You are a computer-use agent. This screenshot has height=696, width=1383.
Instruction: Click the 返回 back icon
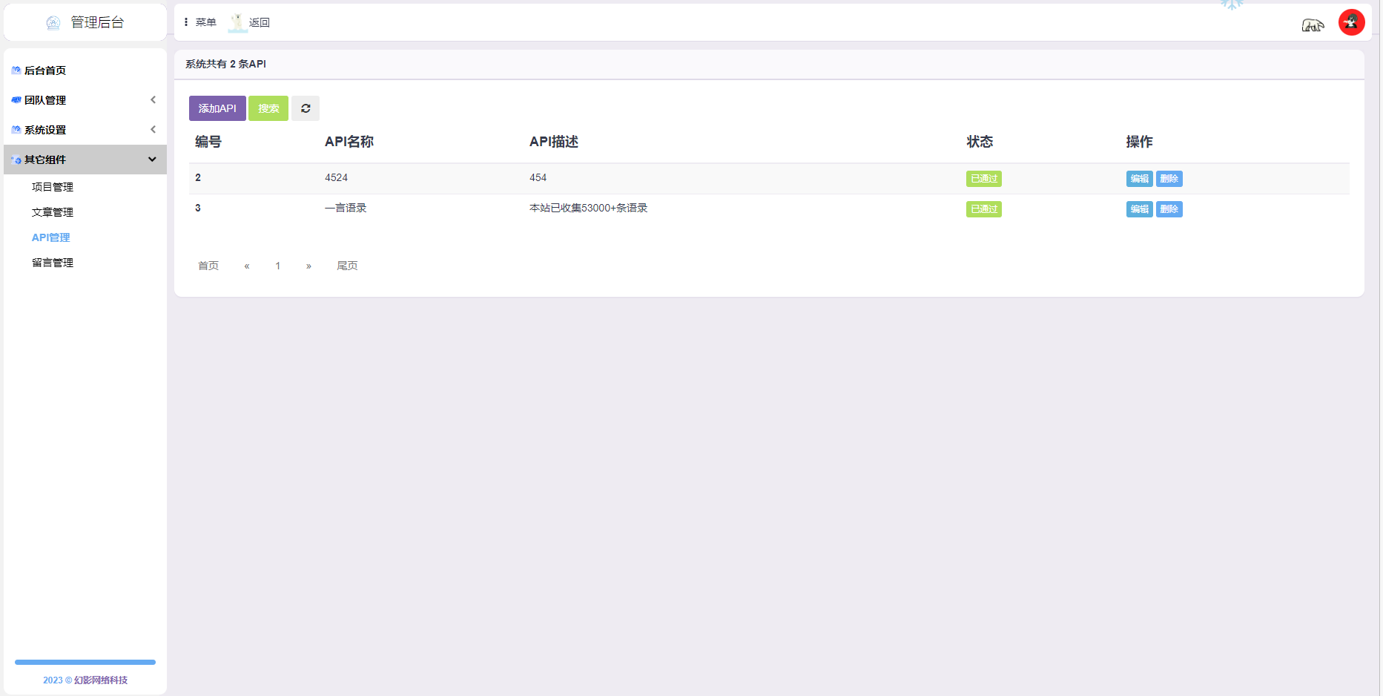pyautogui.click(x=238, y=22)
